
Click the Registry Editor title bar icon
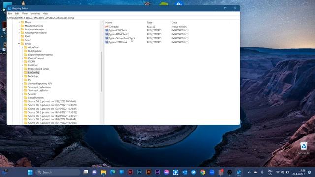(x=10, y=8)
